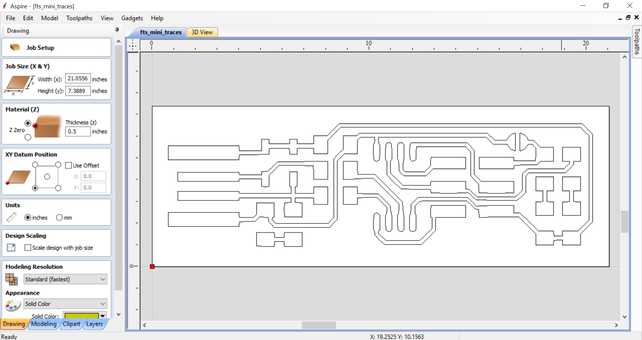
Task: Open the Toolpaths side panel tab
Action: [637, 42]
